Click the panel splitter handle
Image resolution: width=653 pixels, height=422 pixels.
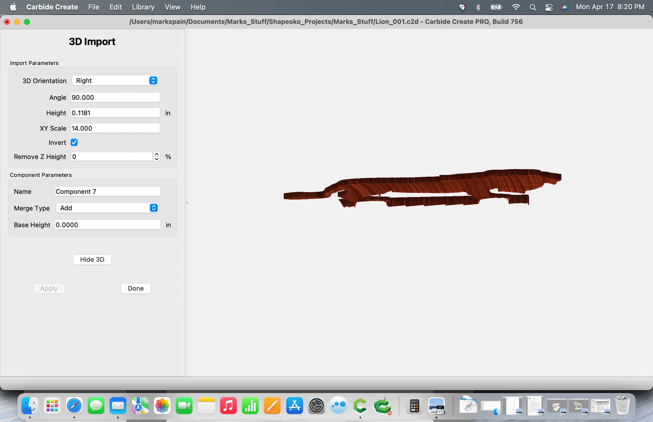click(x=187, y=203)
